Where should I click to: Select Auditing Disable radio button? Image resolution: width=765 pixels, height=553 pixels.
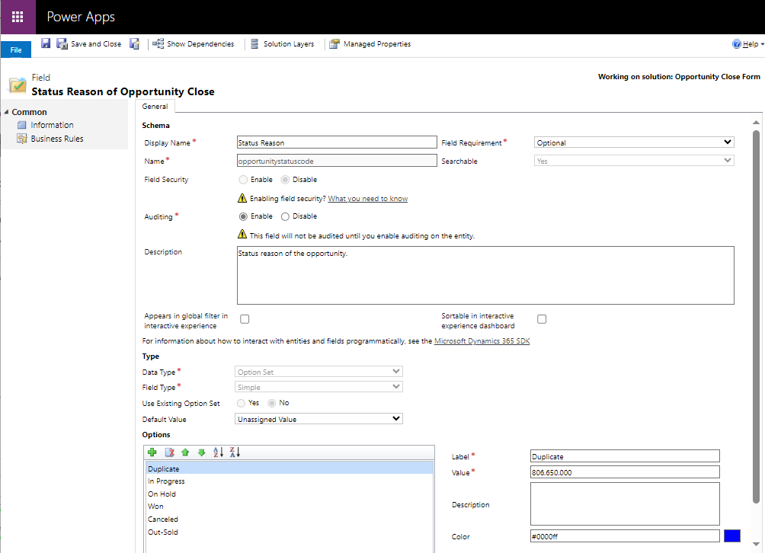click(285, 216)
